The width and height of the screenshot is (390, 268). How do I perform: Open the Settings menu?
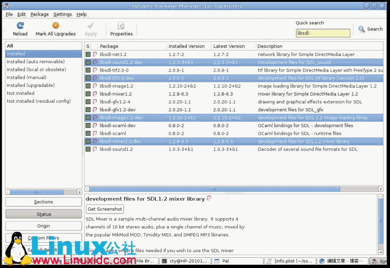click(62, 14)
